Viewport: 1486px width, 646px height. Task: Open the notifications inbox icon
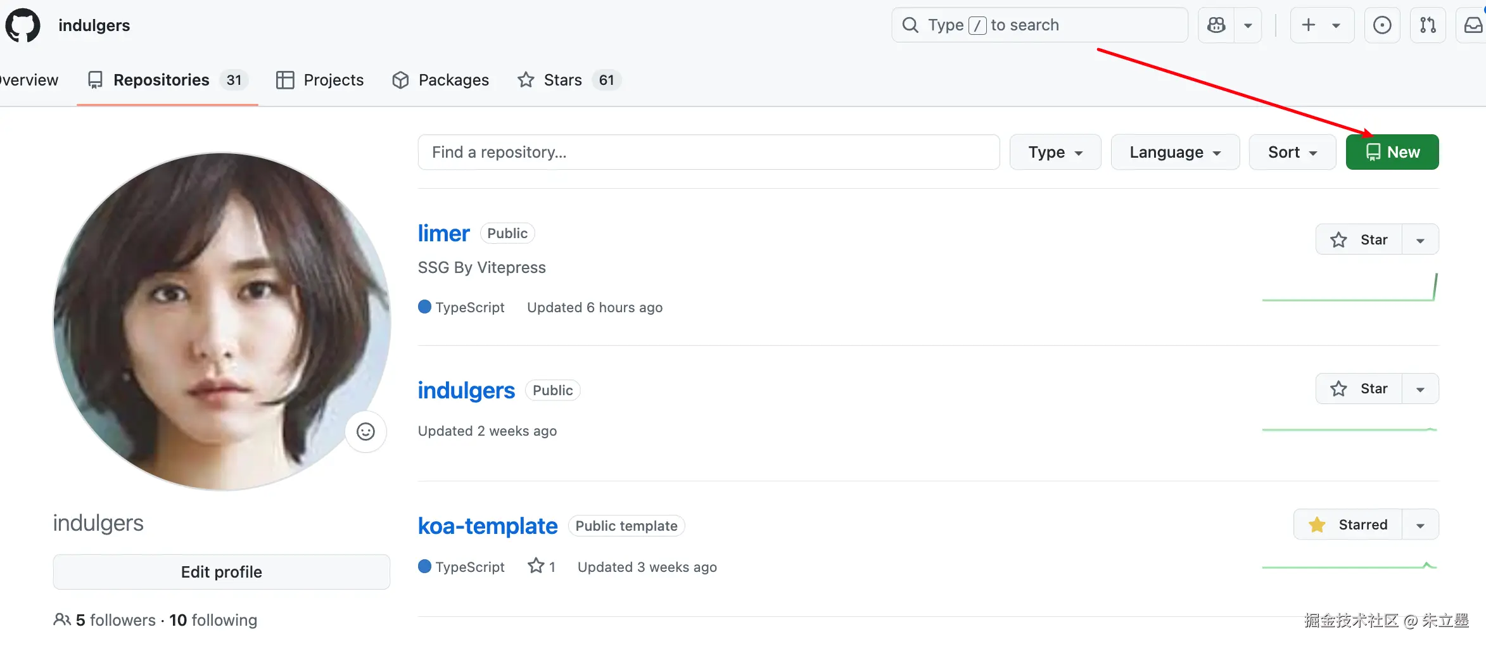(1473, 25)
